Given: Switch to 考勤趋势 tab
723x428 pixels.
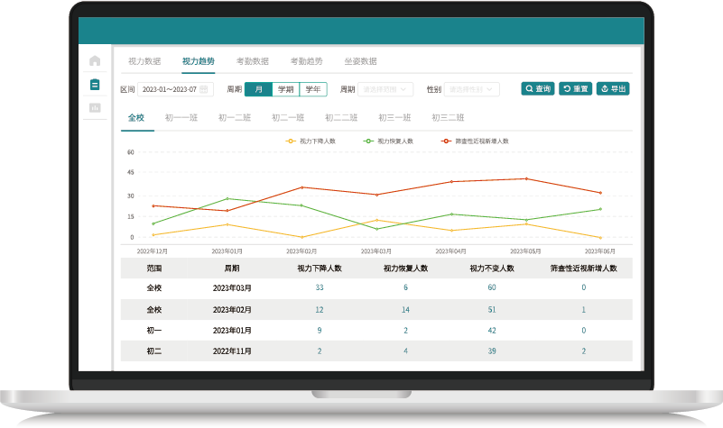Looking at the screenshot, I should pos(306,61).
